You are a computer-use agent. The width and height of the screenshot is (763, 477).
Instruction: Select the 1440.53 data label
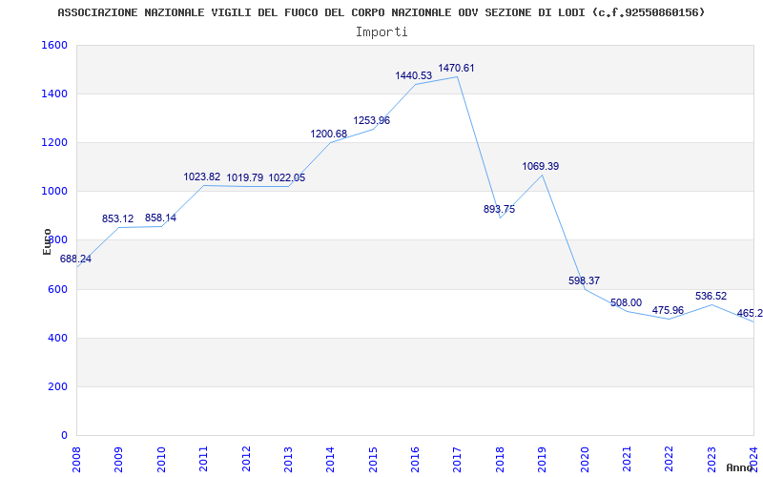[414, 76]
